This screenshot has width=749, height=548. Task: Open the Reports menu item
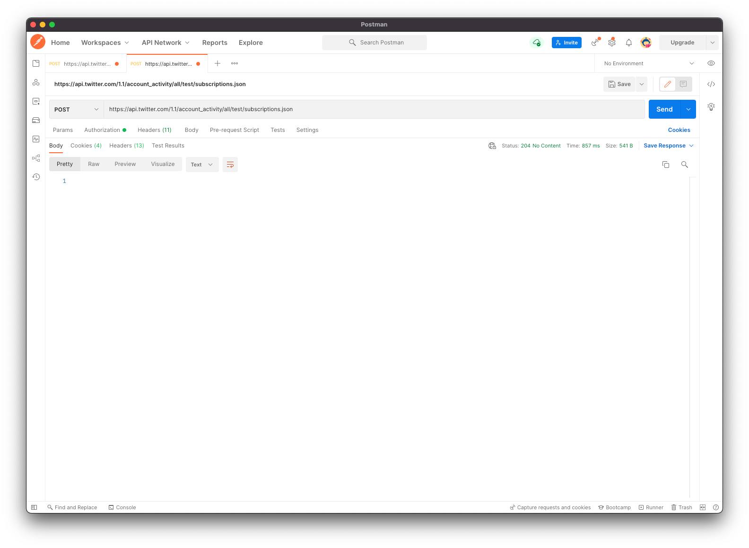click(x=215, y=43)
